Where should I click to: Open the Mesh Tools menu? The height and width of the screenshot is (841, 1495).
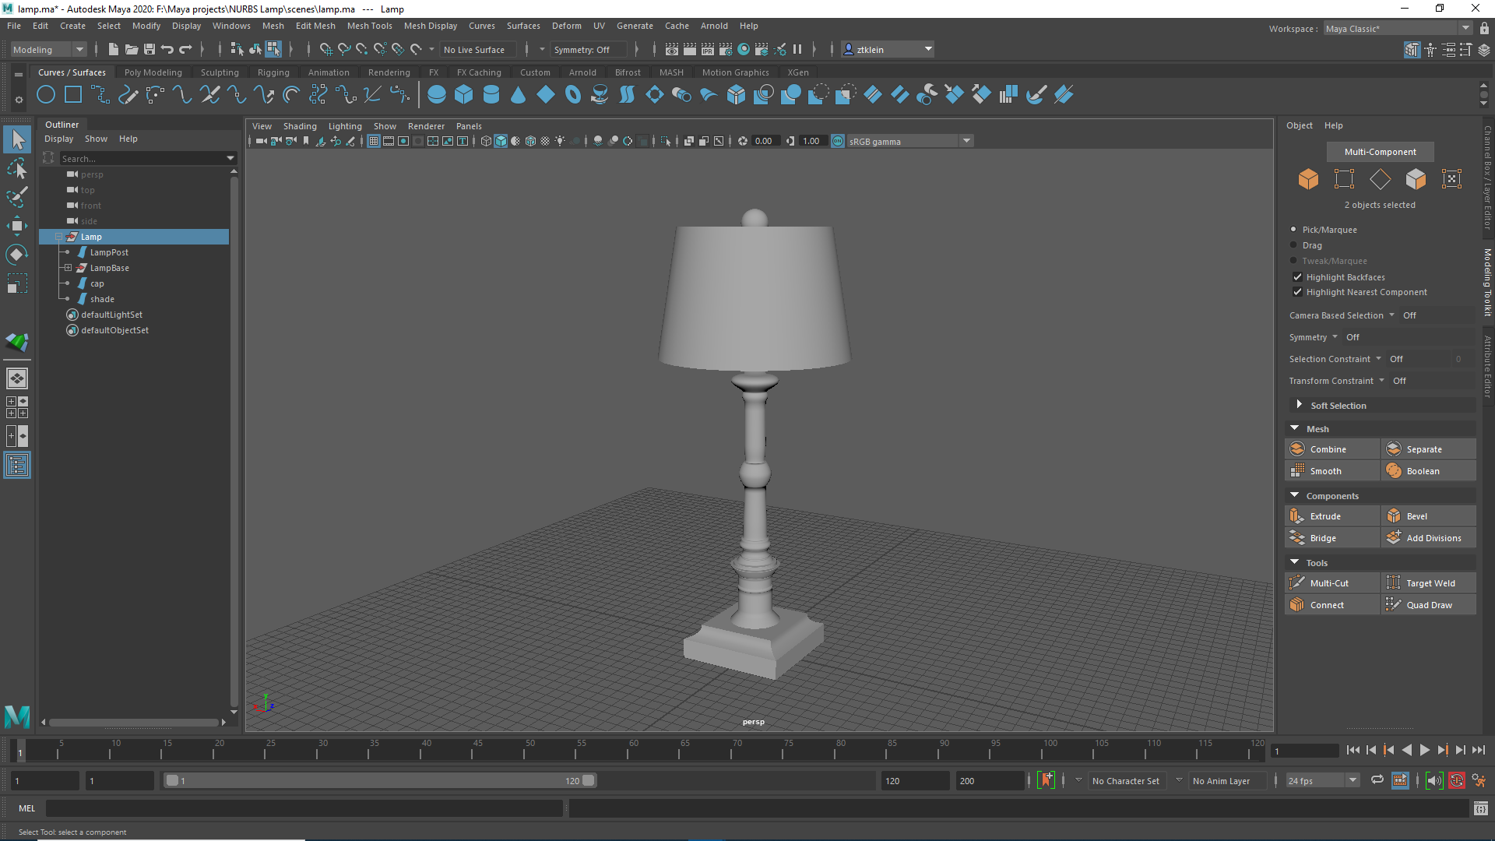point(369,26)
